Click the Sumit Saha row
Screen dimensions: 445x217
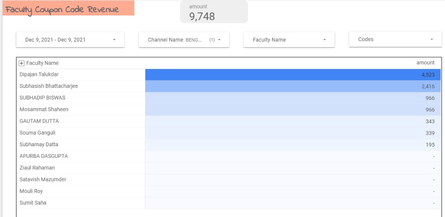pos(33,203)
